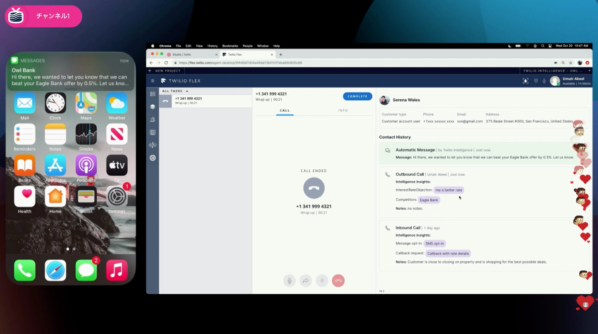
Task: Click the 'me a better rate' insight tag
Action: coord(449,190)
